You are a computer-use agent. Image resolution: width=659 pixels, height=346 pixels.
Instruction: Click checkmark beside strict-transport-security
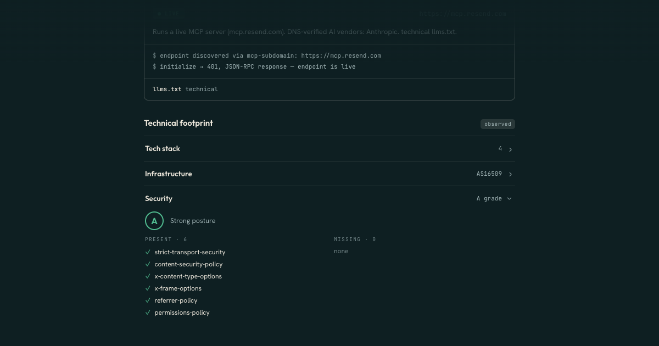[148, 252]
